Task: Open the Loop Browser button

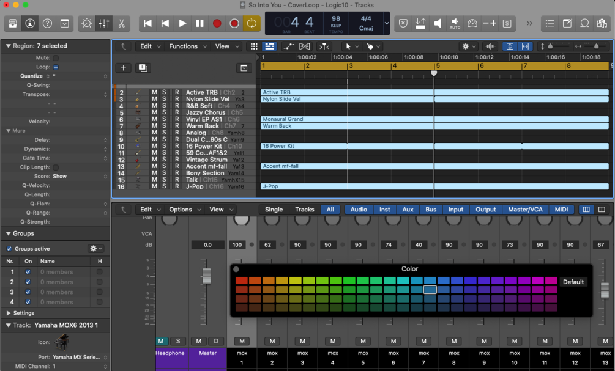Action: click(x=584, y=23)
